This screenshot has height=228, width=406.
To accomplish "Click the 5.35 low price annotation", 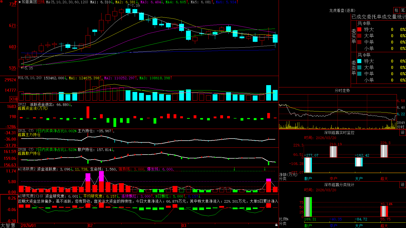I will click(x=29, y=68).
